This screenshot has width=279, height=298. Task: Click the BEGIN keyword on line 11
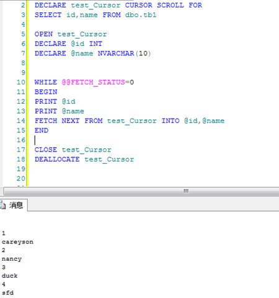46,92
